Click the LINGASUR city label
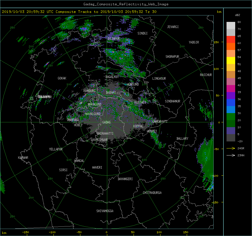Viewport: 252px width, 236px height. click(159, 79)
